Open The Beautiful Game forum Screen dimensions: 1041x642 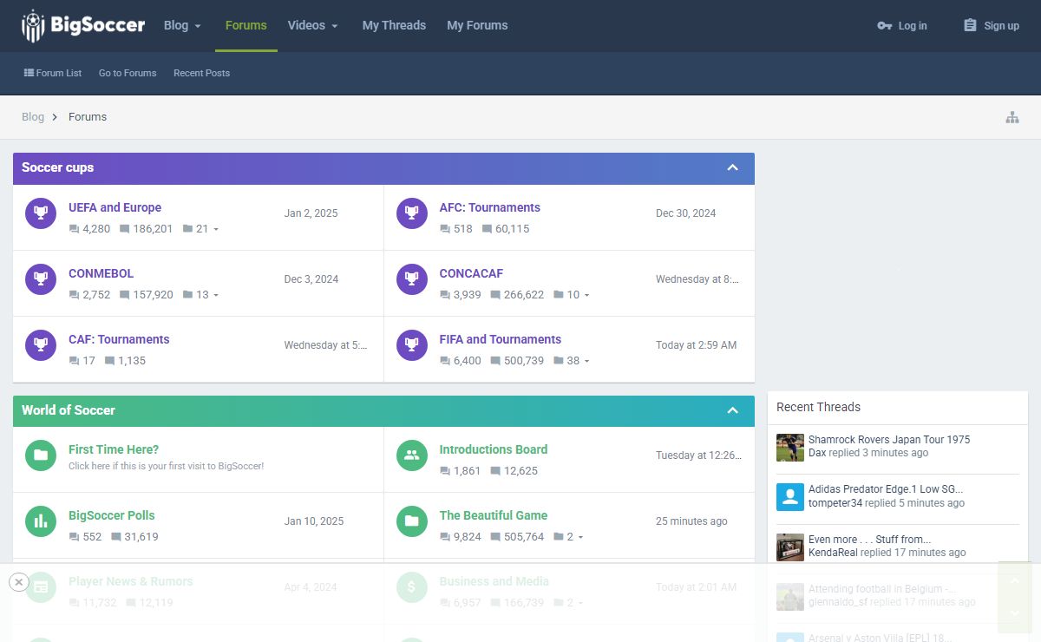(494, 515)
